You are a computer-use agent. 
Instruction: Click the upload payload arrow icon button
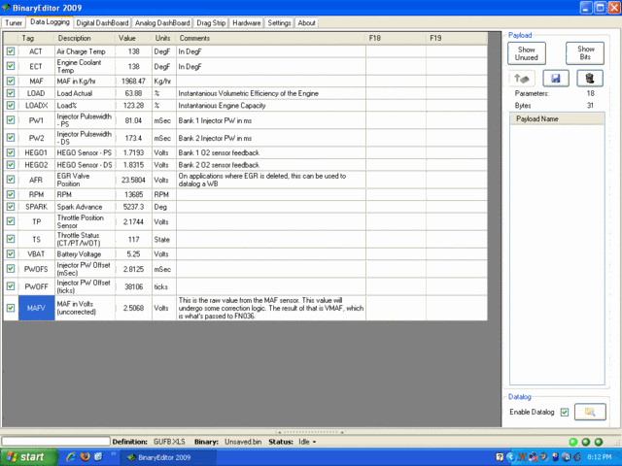(522, 79)
